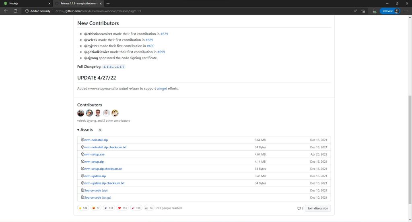
Task: Toggle hooray reaction 131
Action: point(109,208)
